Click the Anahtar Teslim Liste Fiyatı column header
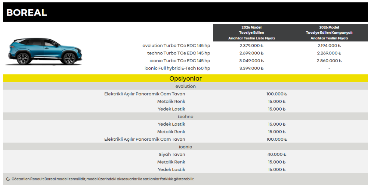This screenshot has width=377, height=193. (251, 33)
